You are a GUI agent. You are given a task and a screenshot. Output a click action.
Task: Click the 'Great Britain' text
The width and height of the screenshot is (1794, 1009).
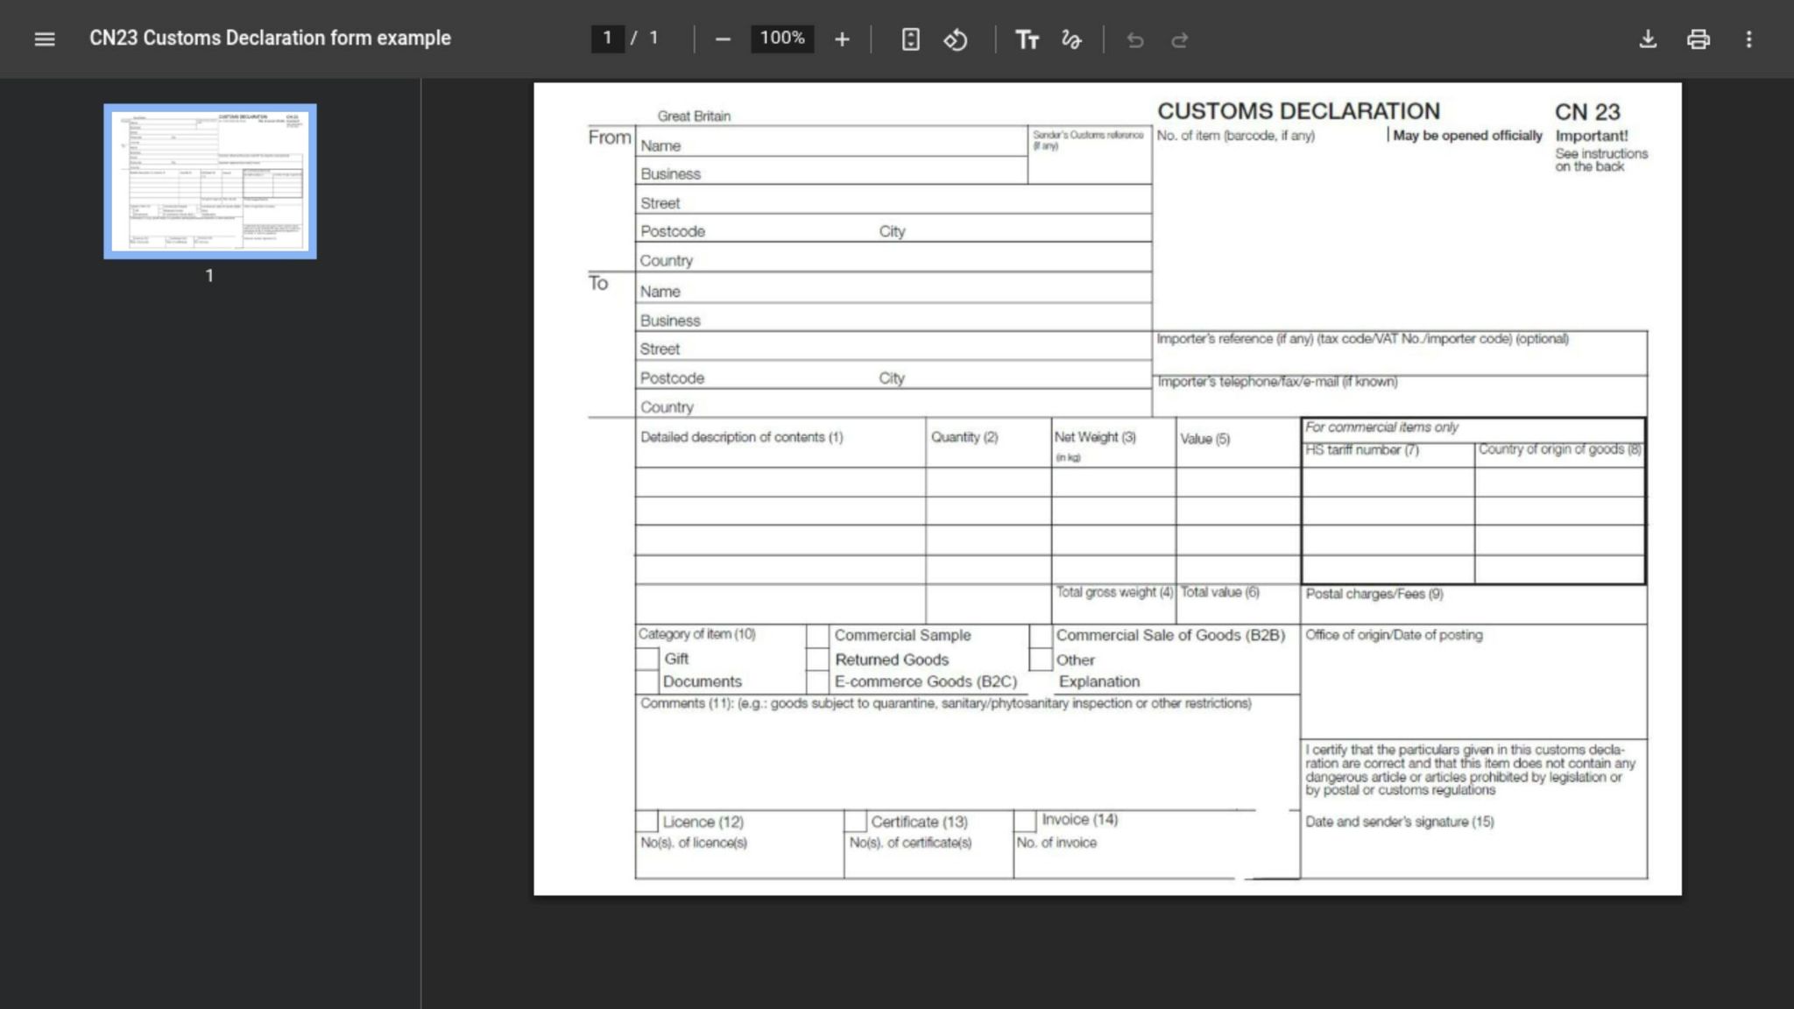pyautogui.click(x=694, y=116)
